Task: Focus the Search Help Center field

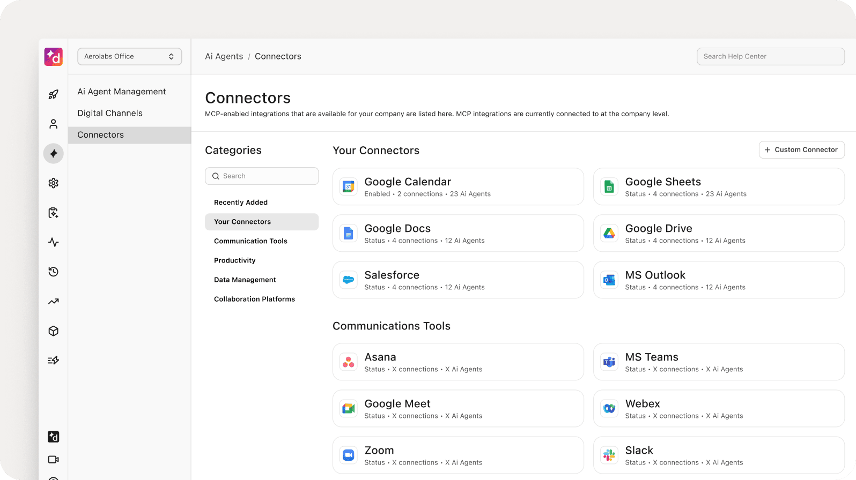Action: 771,56
